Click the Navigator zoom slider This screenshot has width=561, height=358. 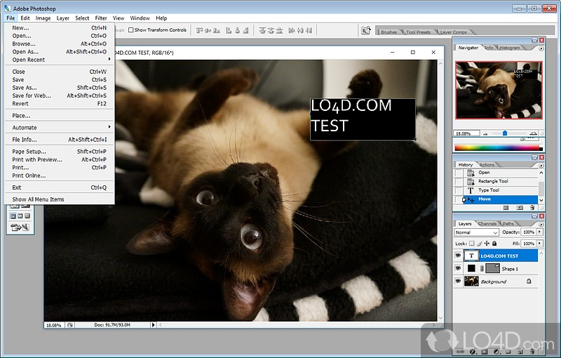(x=504, y=133)
